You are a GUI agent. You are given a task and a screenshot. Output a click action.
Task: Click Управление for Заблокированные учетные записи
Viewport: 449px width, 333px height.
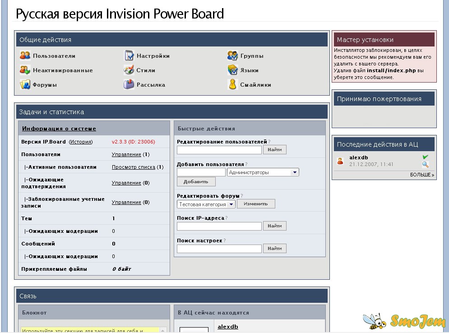point(126,202)
